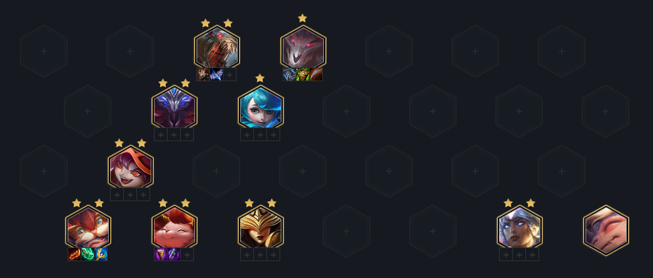Click the red Teemo champion portrait
This screenshot has width=653, height=278.
[174, 227]
